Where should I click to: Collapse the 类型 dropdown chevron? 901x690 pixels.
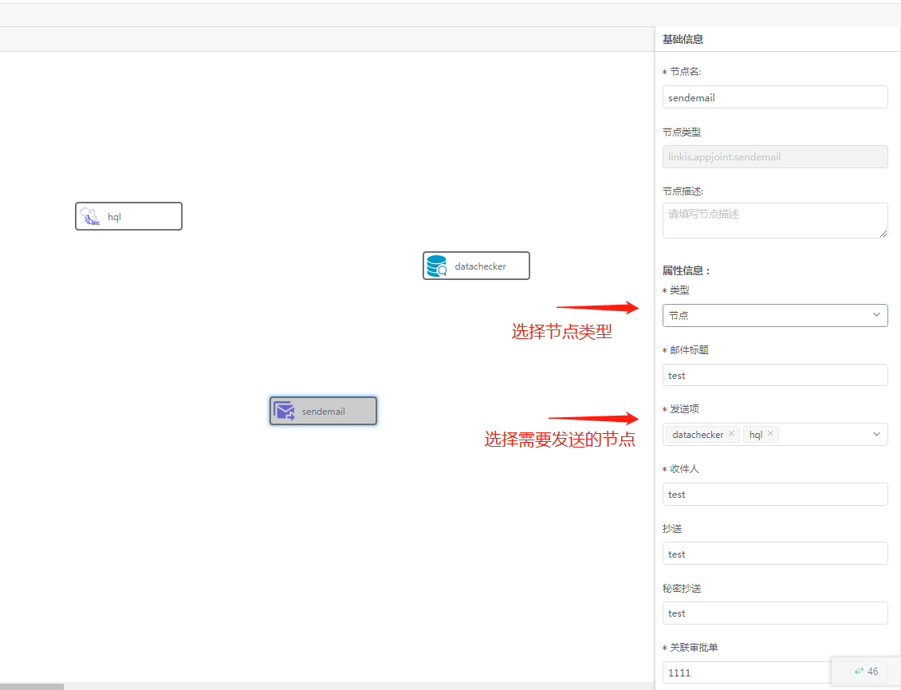876,315
